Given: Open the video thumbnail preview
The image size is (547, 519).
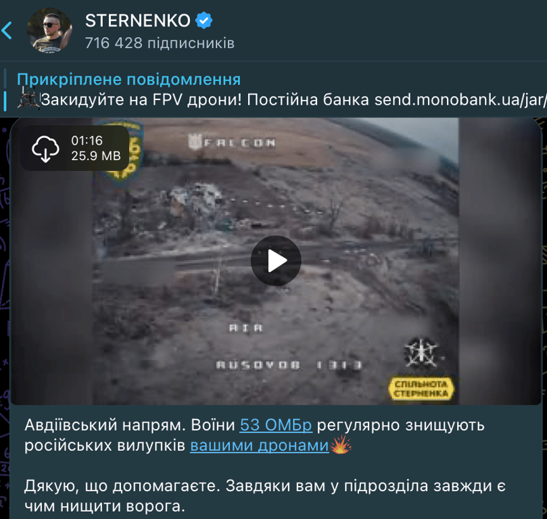Looking at the screenshot, I should 276,261.
